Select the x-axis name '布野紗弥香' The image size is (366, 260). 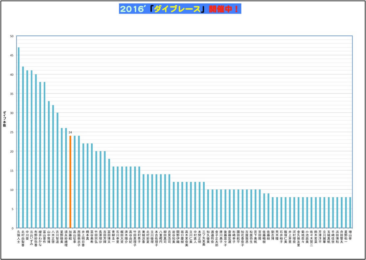[36, 238]
